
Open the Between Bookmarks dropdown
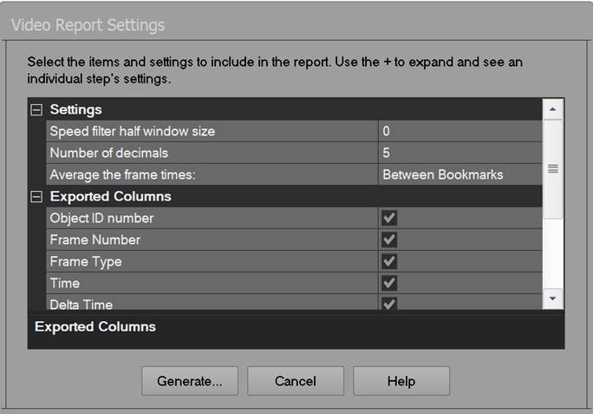click(459, 174)
